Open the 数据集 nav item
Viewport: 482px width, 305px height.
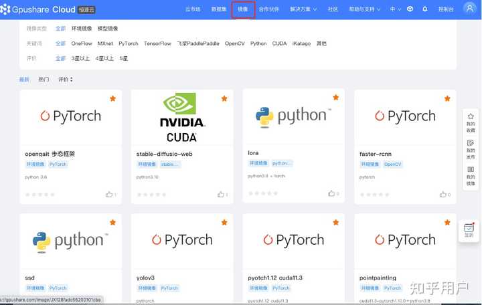[218, 9]
